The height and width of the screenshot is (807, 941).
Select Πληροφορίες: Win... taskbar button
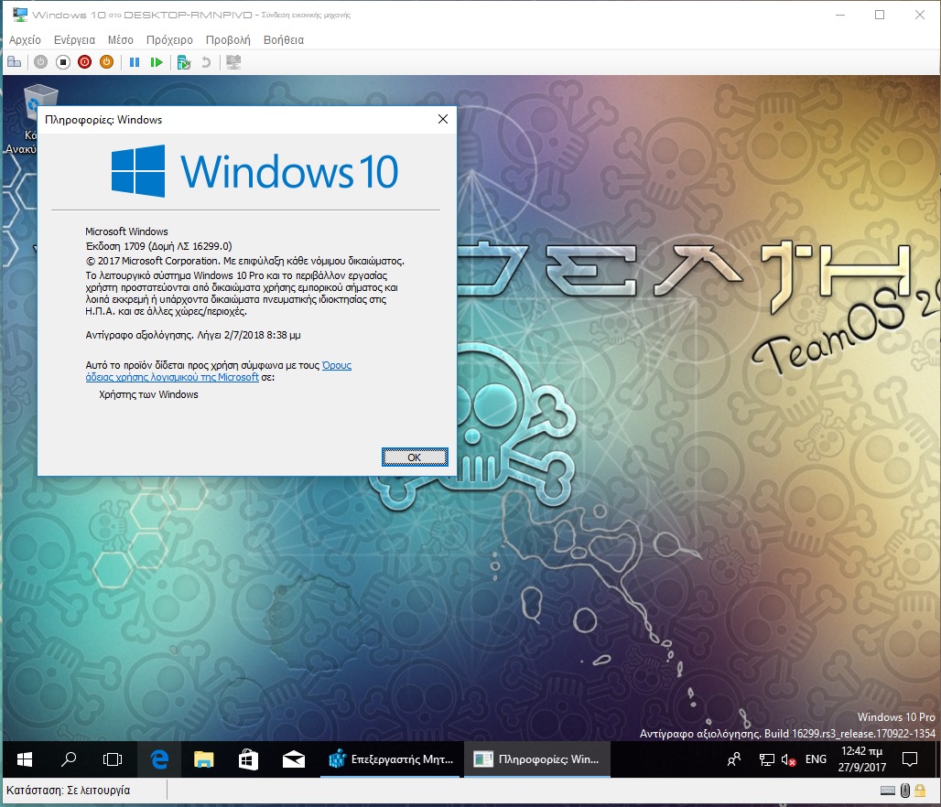pos(537,759)
